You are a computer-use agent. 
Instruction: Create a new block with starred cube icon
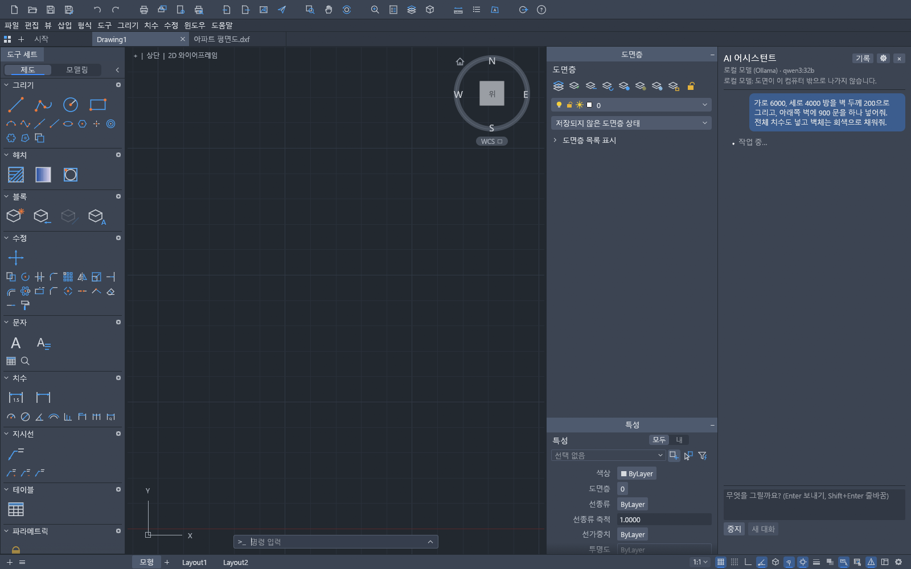[x=15, y=216]
